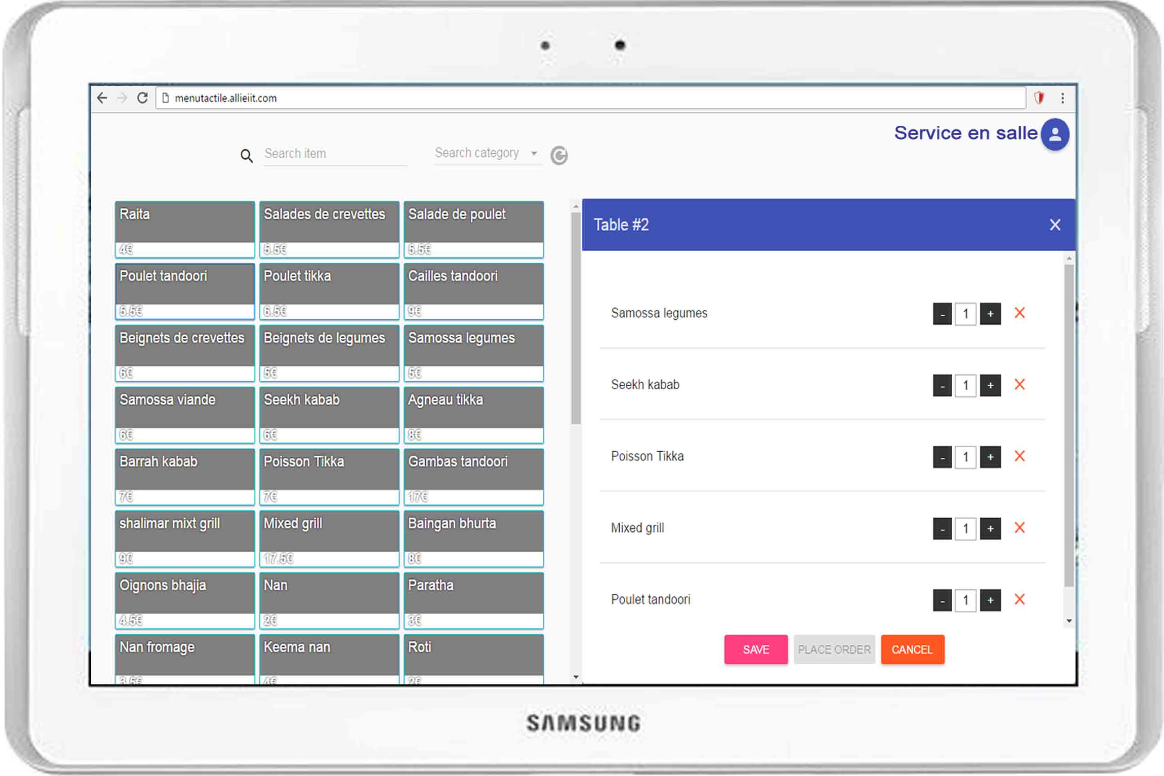Delete Mixed grill from the order
The height and width of the screenshot is (776, 1164).
[x=1019, y=528]
